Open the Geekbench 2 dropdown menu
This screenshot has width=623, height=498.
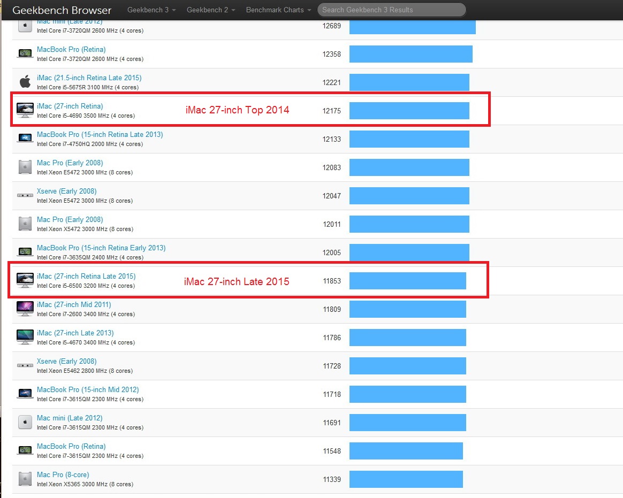point(211,10)
